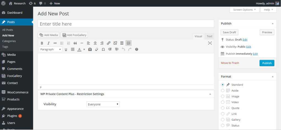Open comments bubble in admin bar

click(42, 3)
